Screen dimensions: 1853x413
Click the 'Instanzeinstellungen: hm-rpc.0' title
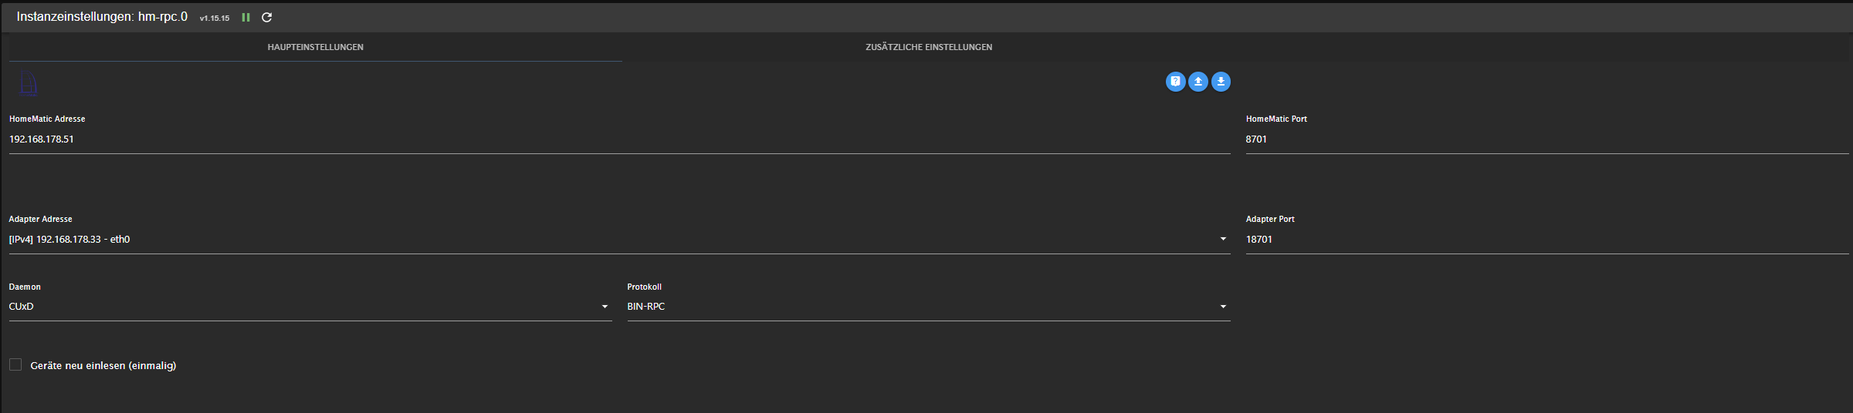click(102, 17)
